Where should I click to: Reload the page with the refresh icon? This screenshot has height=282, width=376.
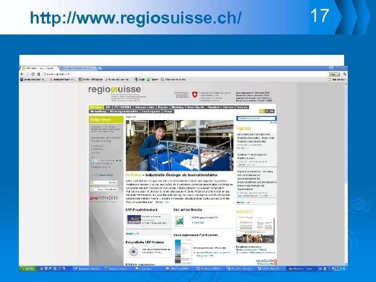pyautogui.click(x=33, y=74)
